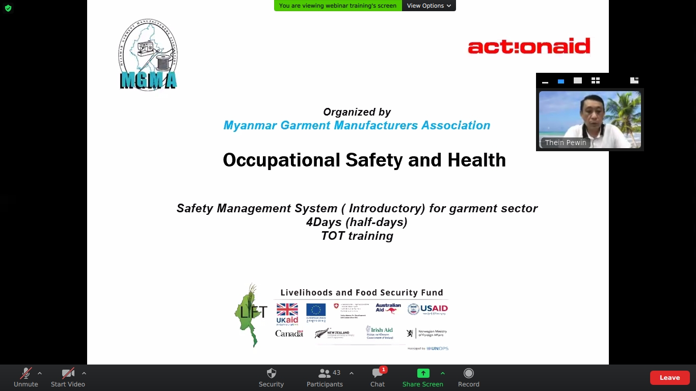
Task: Click the 'You are viewing webinar training's screen' banner
Action: pos(338,6)
